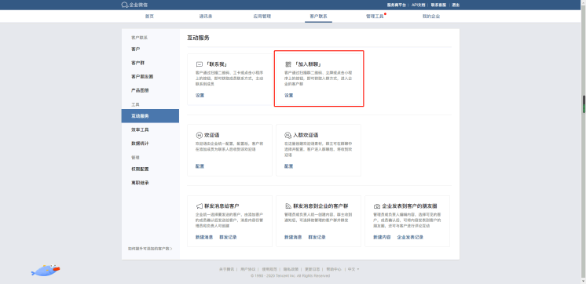Click the 企业微信 logo icon
This screenshot has width=586, height=284.
point(125,5)
